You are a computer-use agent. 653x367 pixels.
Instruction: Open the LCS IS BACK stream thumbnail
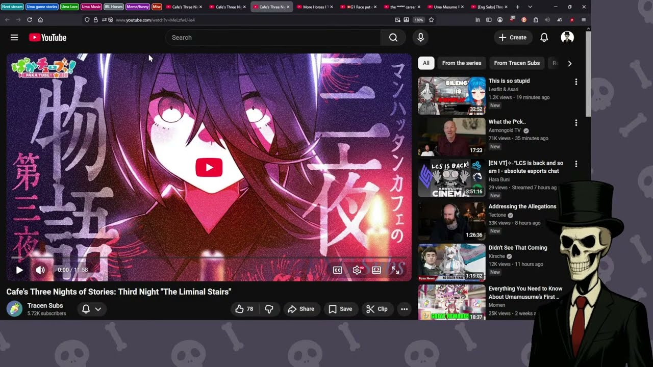(451, 178)
